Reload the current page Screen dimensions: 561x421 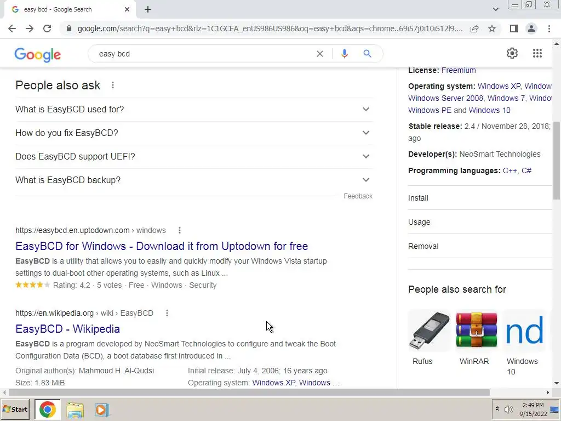tap(47, 29)
